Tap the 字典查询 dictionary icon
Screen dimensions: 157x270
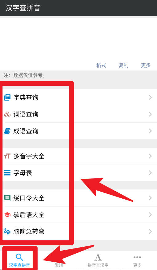click(x=7, y=97)
